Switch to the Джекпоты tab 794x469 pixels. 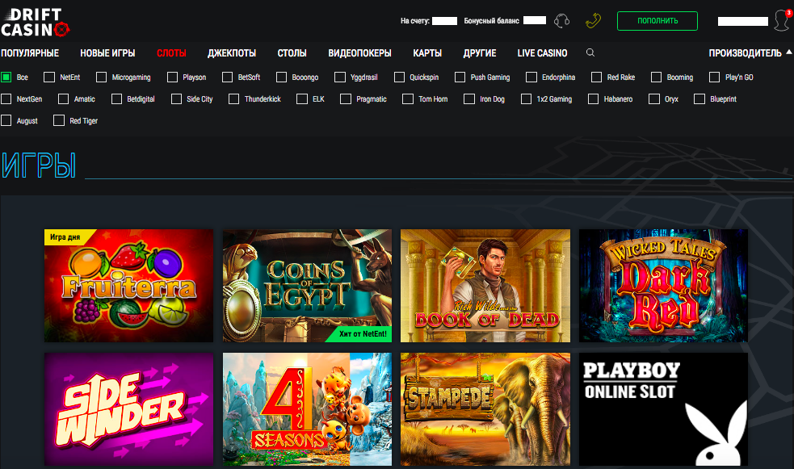(232, 53)
